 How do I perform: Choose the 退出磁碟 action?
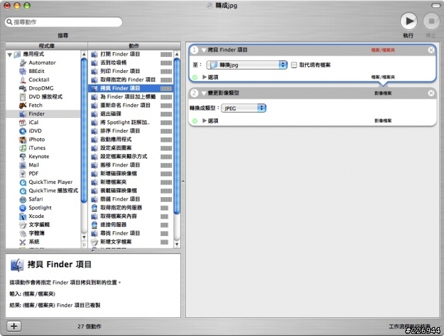tap(130, 114)
